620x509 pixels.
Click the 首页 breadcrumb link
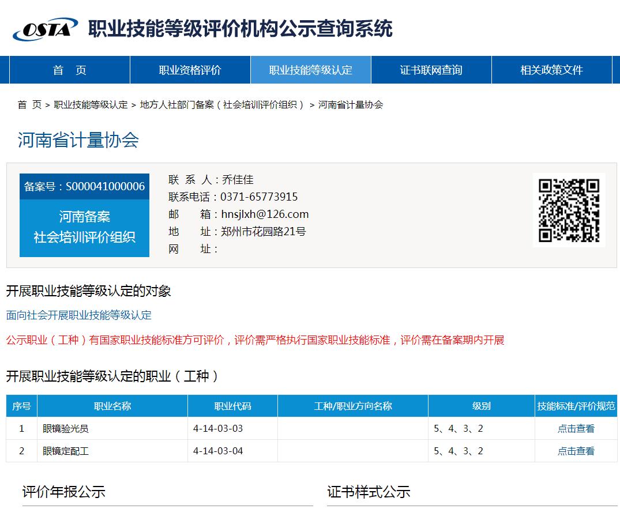point(29,105)
